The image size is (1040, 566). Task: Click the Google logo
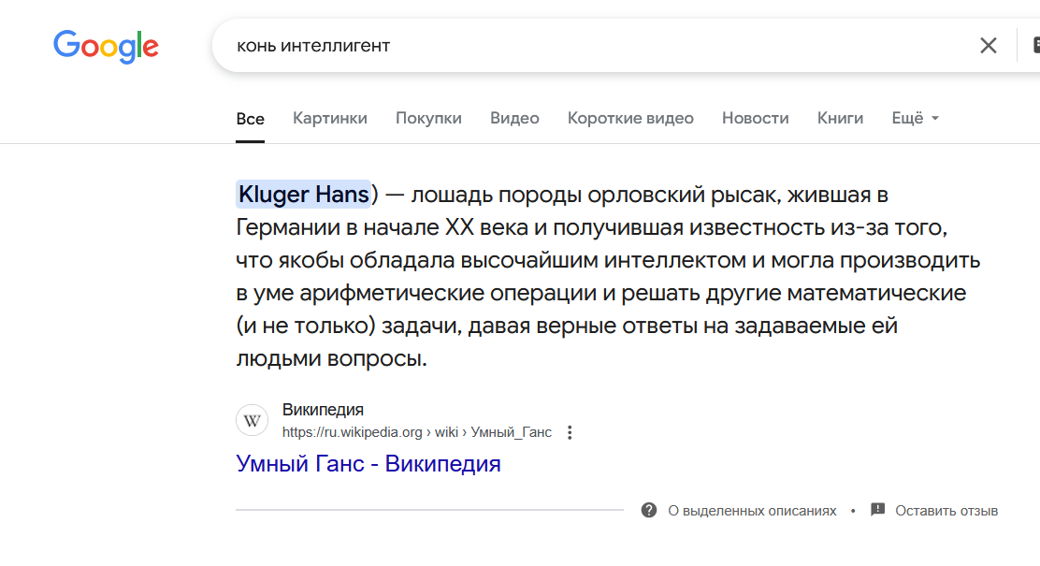point(106,46)
